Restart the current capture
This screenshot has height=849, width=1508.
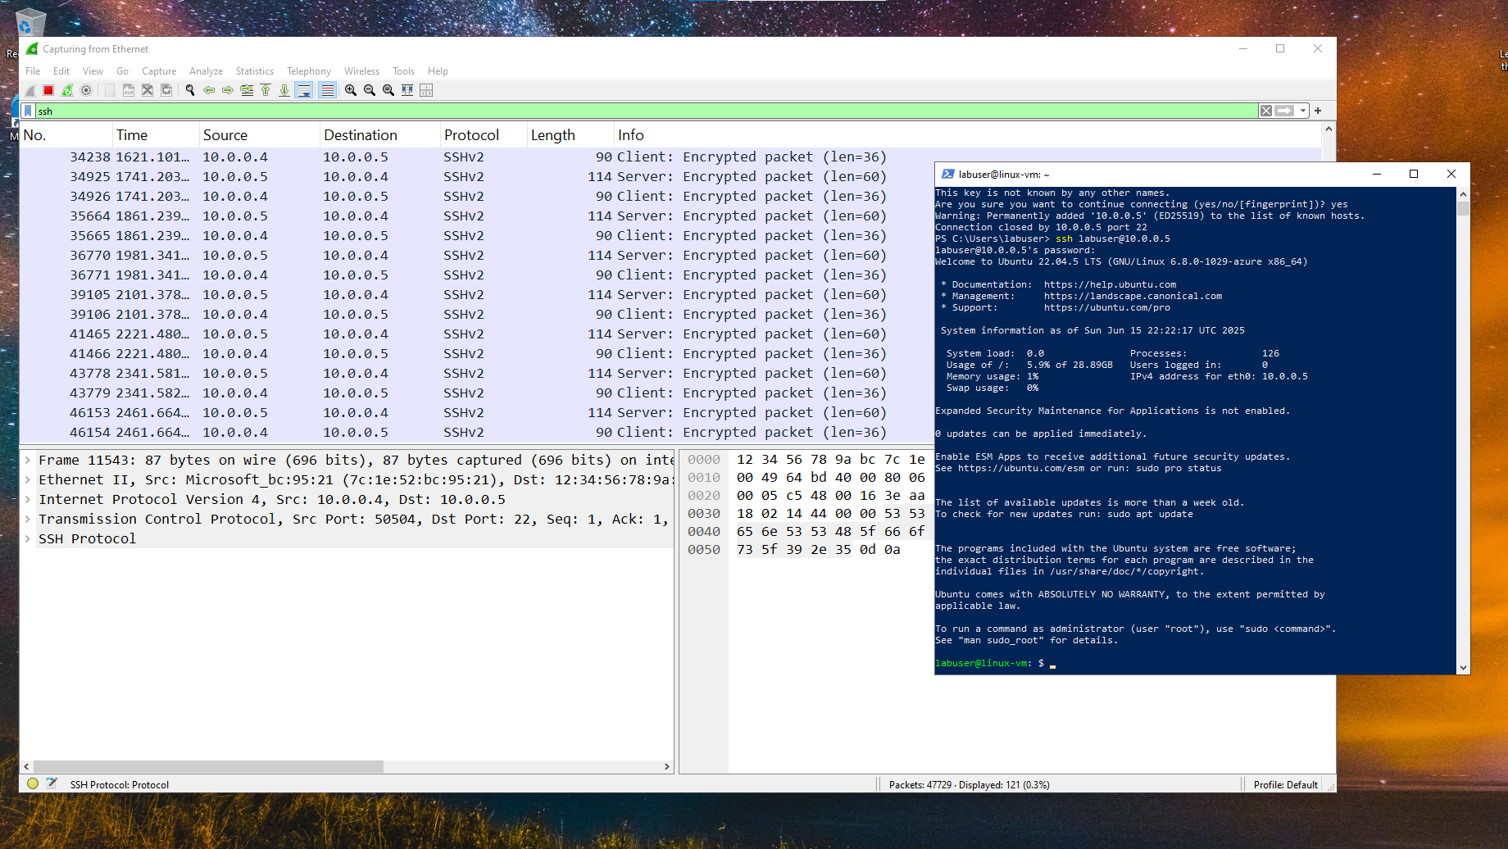coord(67,90)
